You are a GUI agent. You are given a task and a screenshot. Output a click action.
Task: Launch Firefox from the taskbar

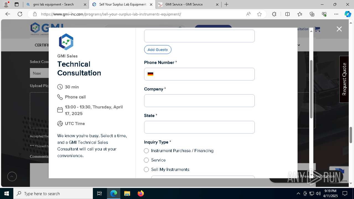click(140, 193)
